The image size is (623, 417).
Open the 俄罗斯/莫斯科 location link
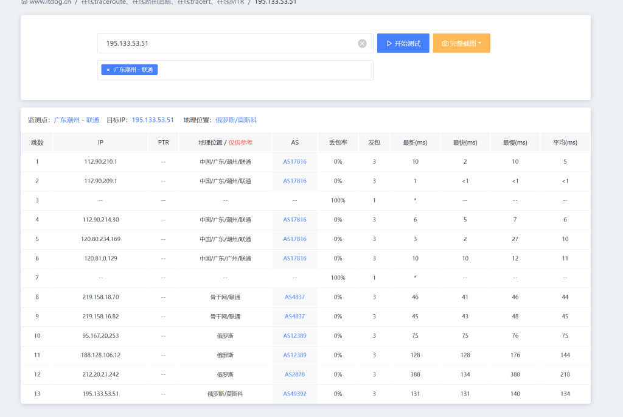pos(236,120)
